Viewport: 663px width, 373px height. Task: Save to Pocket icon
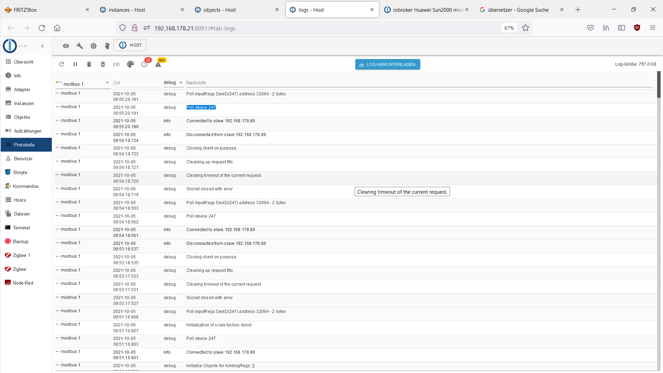(x=590, y=28)
